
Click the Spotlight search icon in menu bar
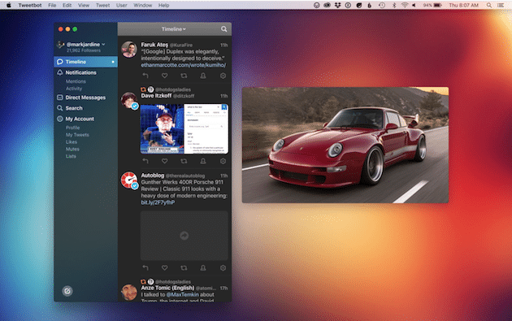tap(488, 5)
